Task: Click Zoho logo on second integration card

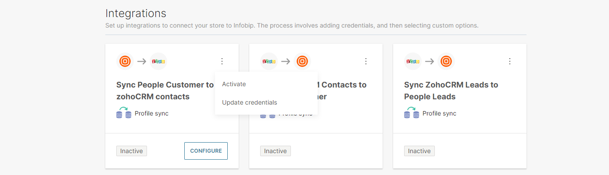Action: [269, 61]
